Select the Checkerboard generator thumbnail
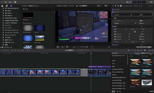 (28, 28)
